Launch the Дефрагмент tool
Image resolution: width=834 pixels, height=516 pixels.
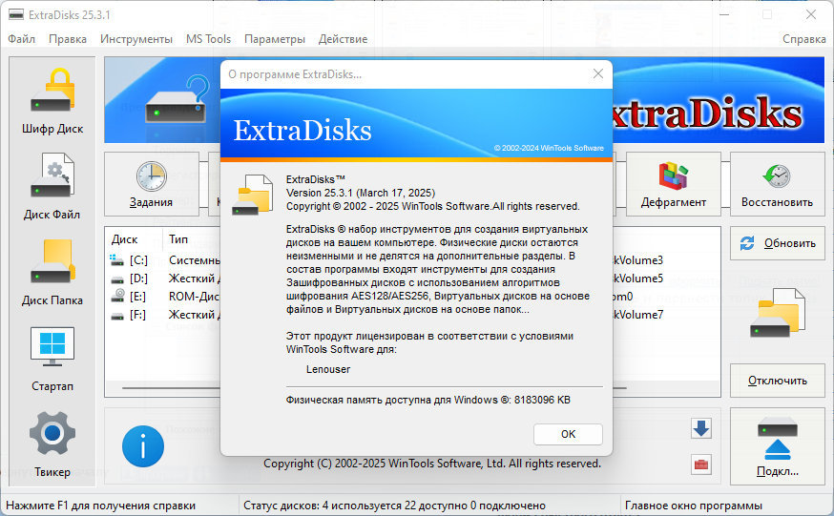[x=674, y=184]
